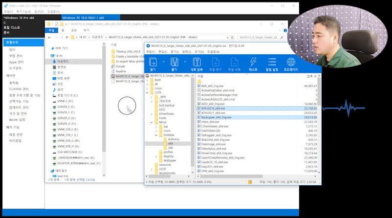The width and height of the screenshot is (392, 218).
Task: Click Explorer back navigation arrow
Action: click(49, 38)
